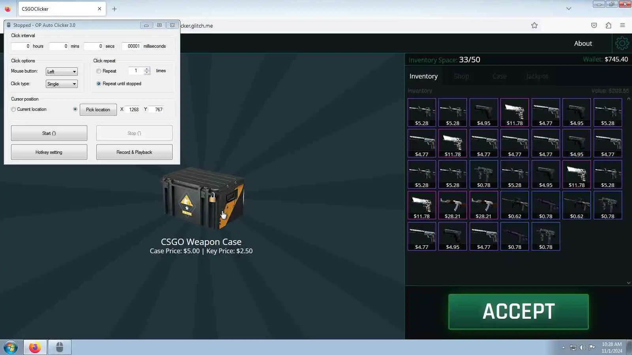The image size is (632, 355).
Task: Click the secs interval field
Action: 94,46
